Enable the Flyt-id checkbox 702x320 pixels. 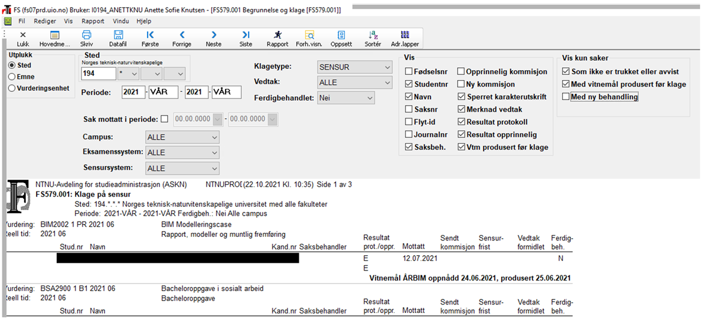click(409, 121)
